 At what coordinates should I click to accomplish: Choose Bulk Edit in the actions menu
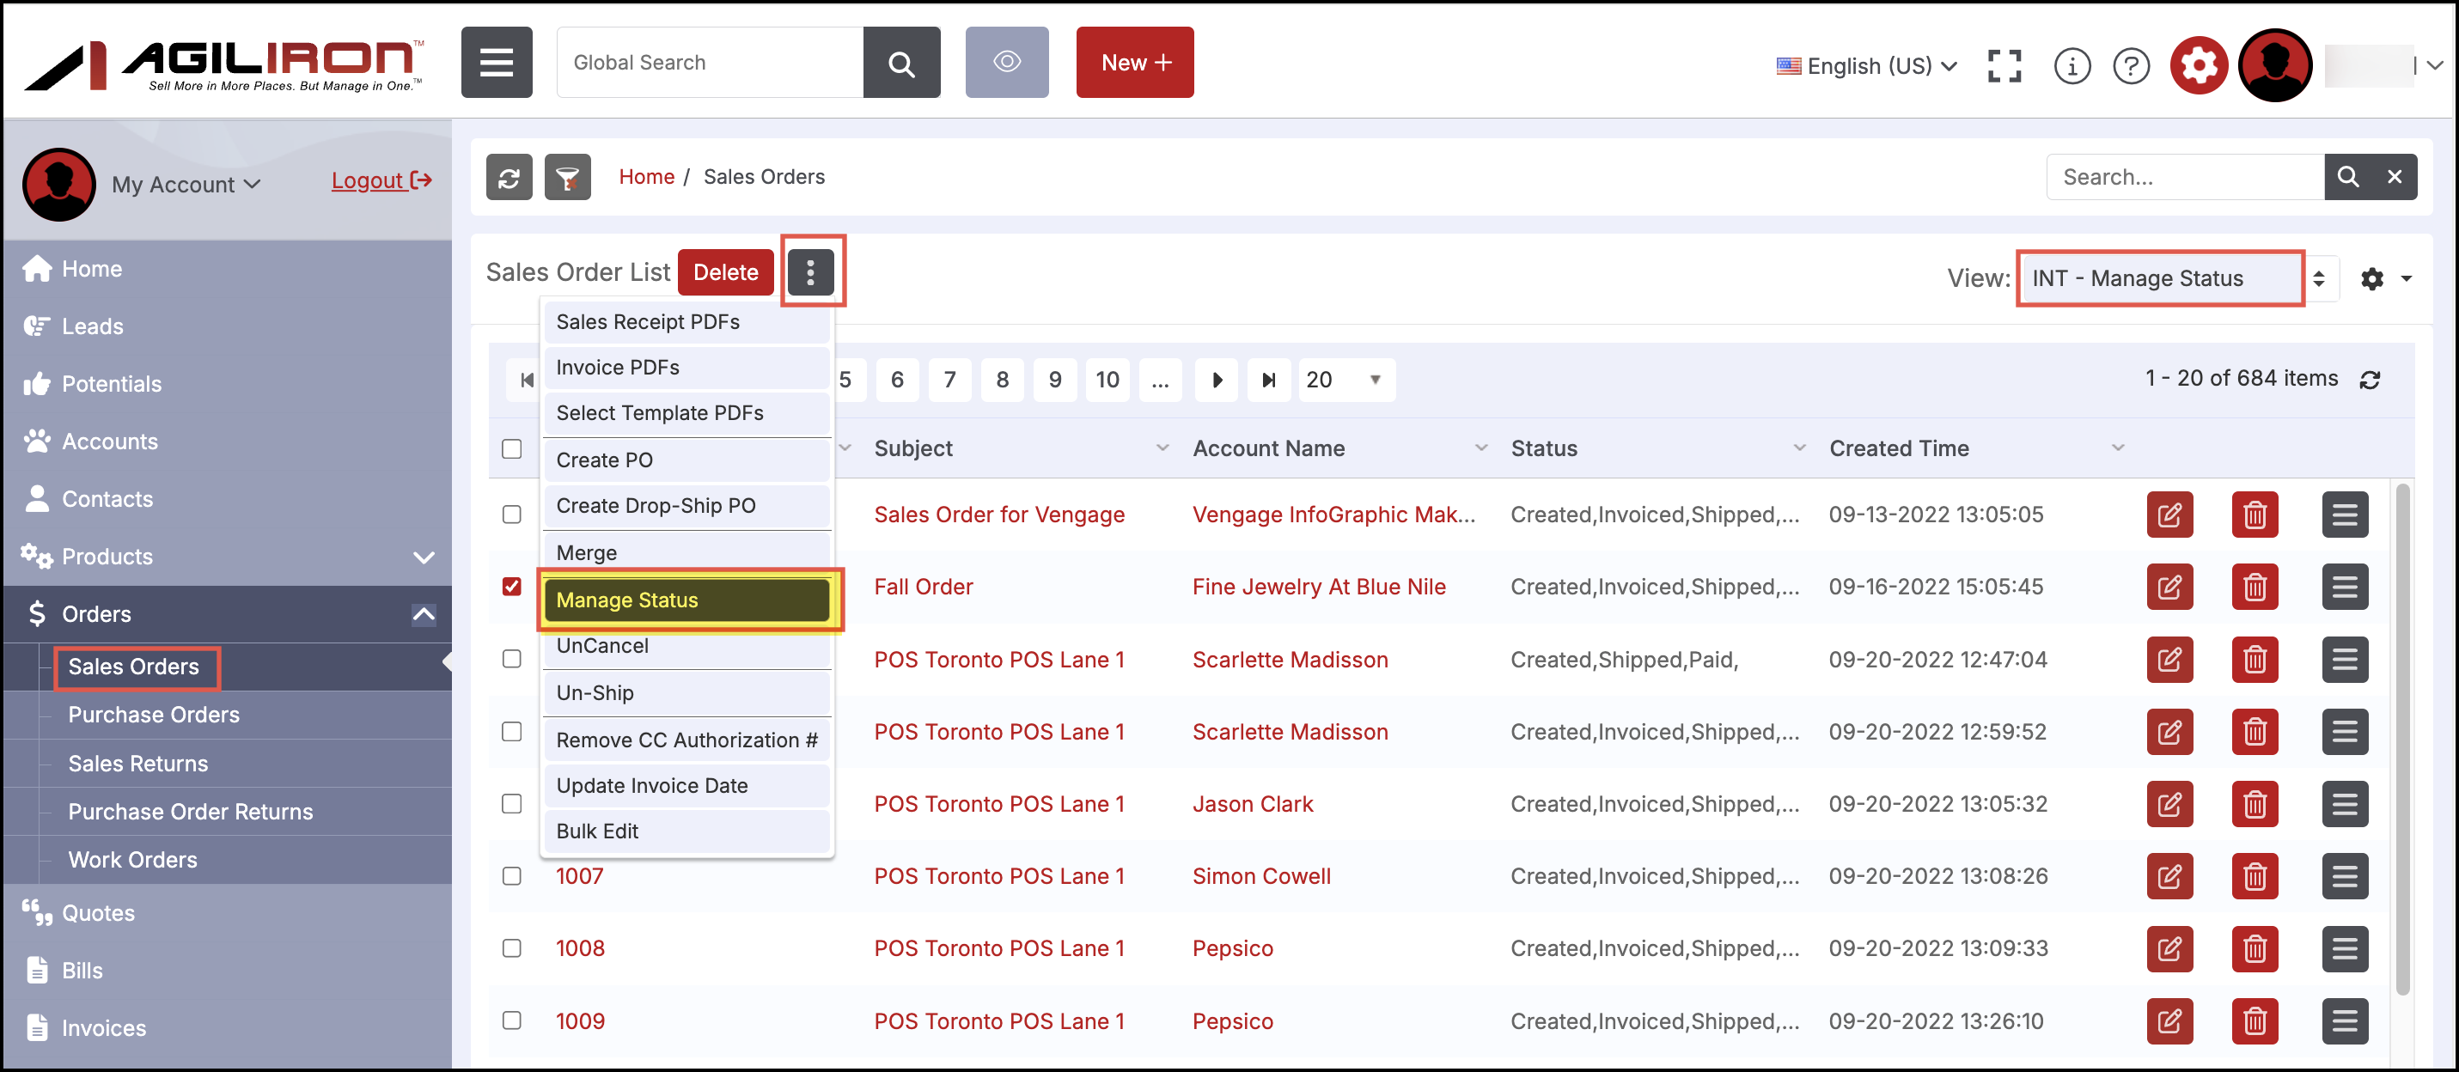(686, 831)
